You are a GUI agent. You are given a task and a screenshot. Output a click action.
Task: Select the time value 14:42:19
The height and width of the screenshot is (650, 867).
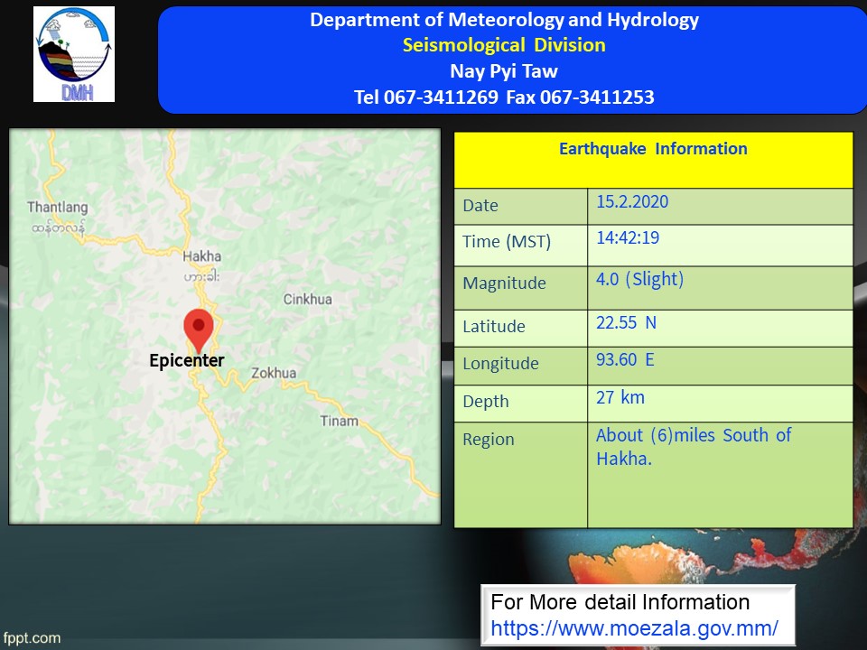[628, 237]
